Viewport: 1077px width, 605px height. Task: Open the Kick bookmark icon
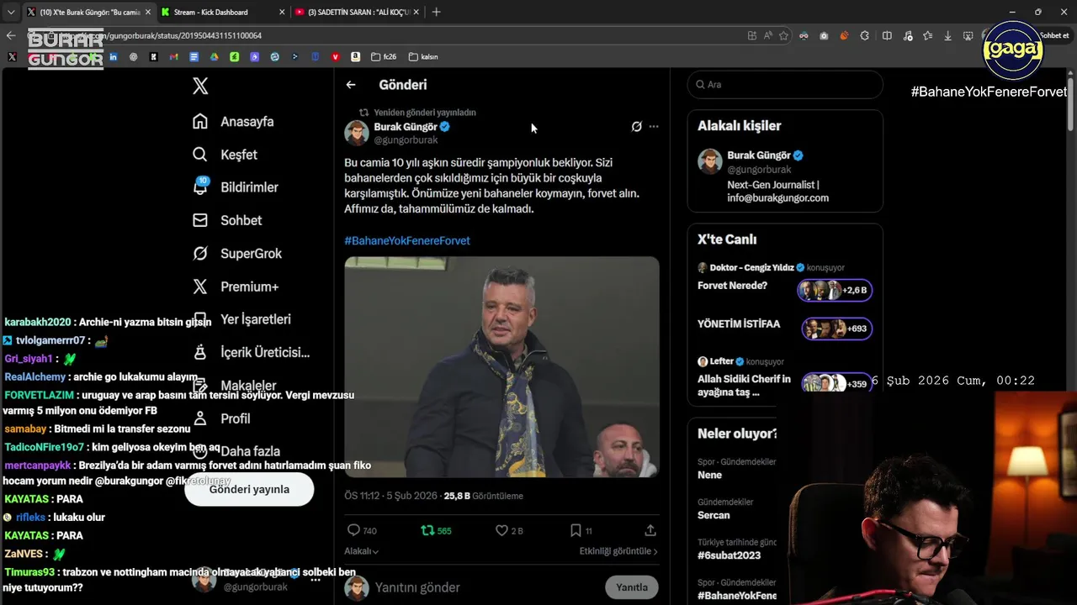coord(153,57)
